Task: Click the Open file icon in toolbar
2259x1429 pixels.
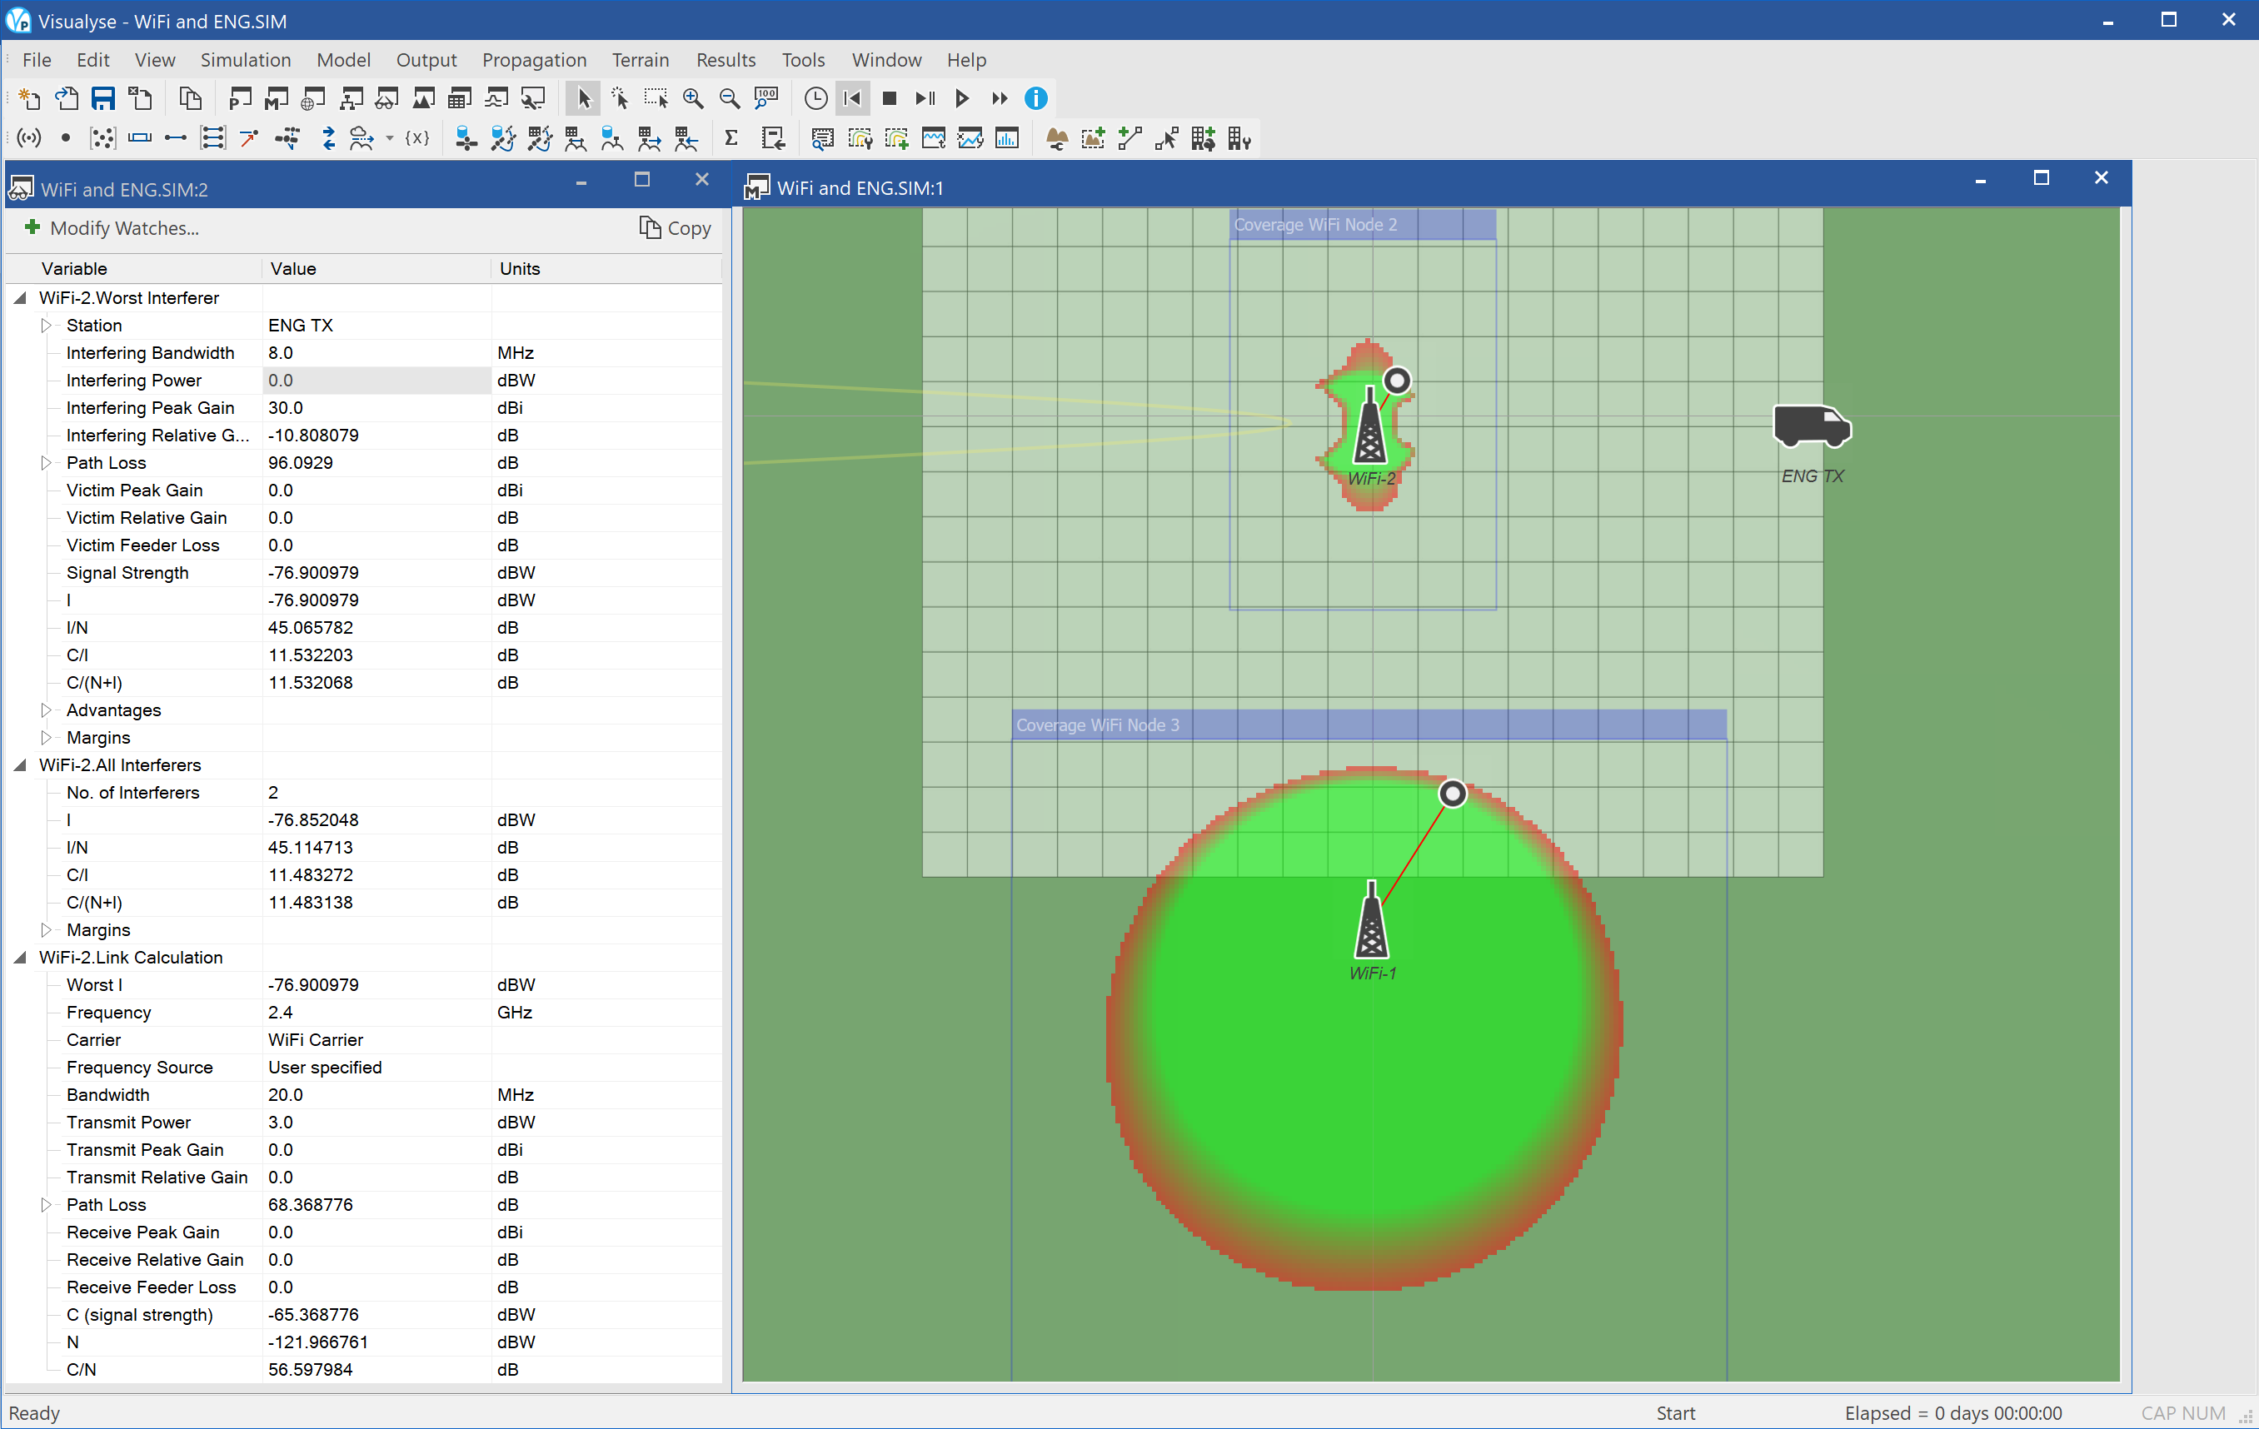Action: 66,98
